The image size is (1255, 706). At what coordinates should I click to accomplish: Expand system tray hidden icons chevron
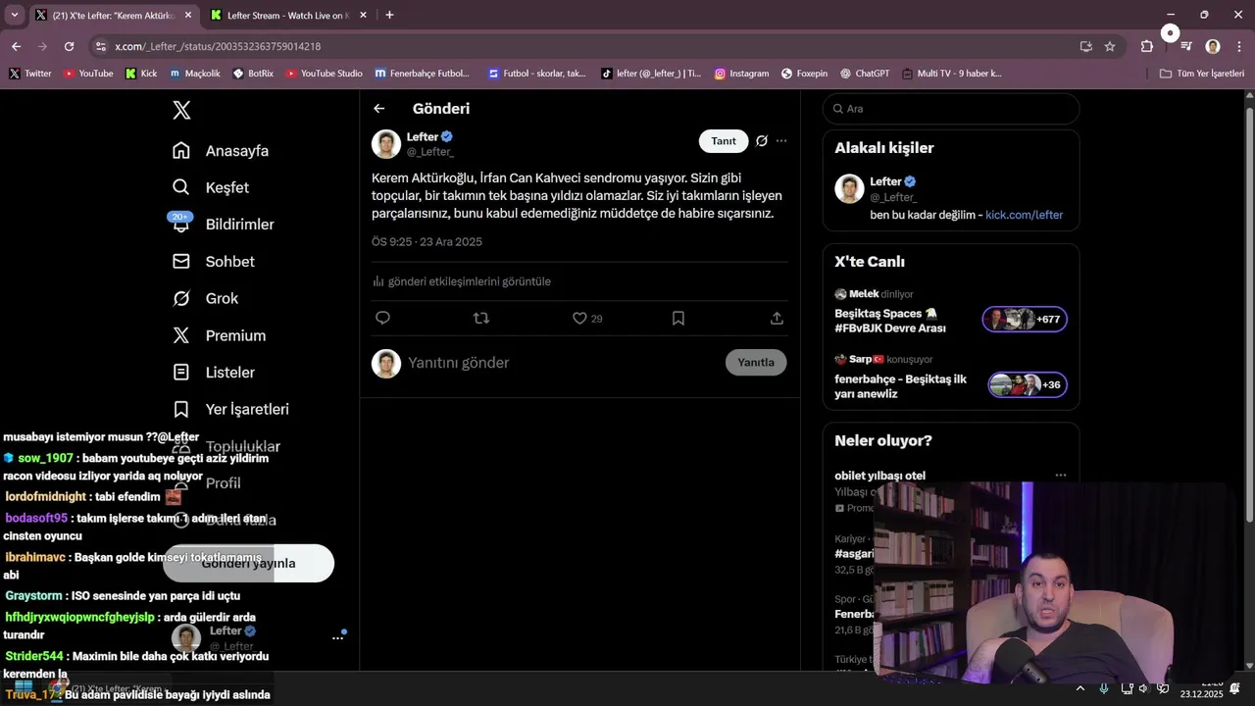point(1080,688)
